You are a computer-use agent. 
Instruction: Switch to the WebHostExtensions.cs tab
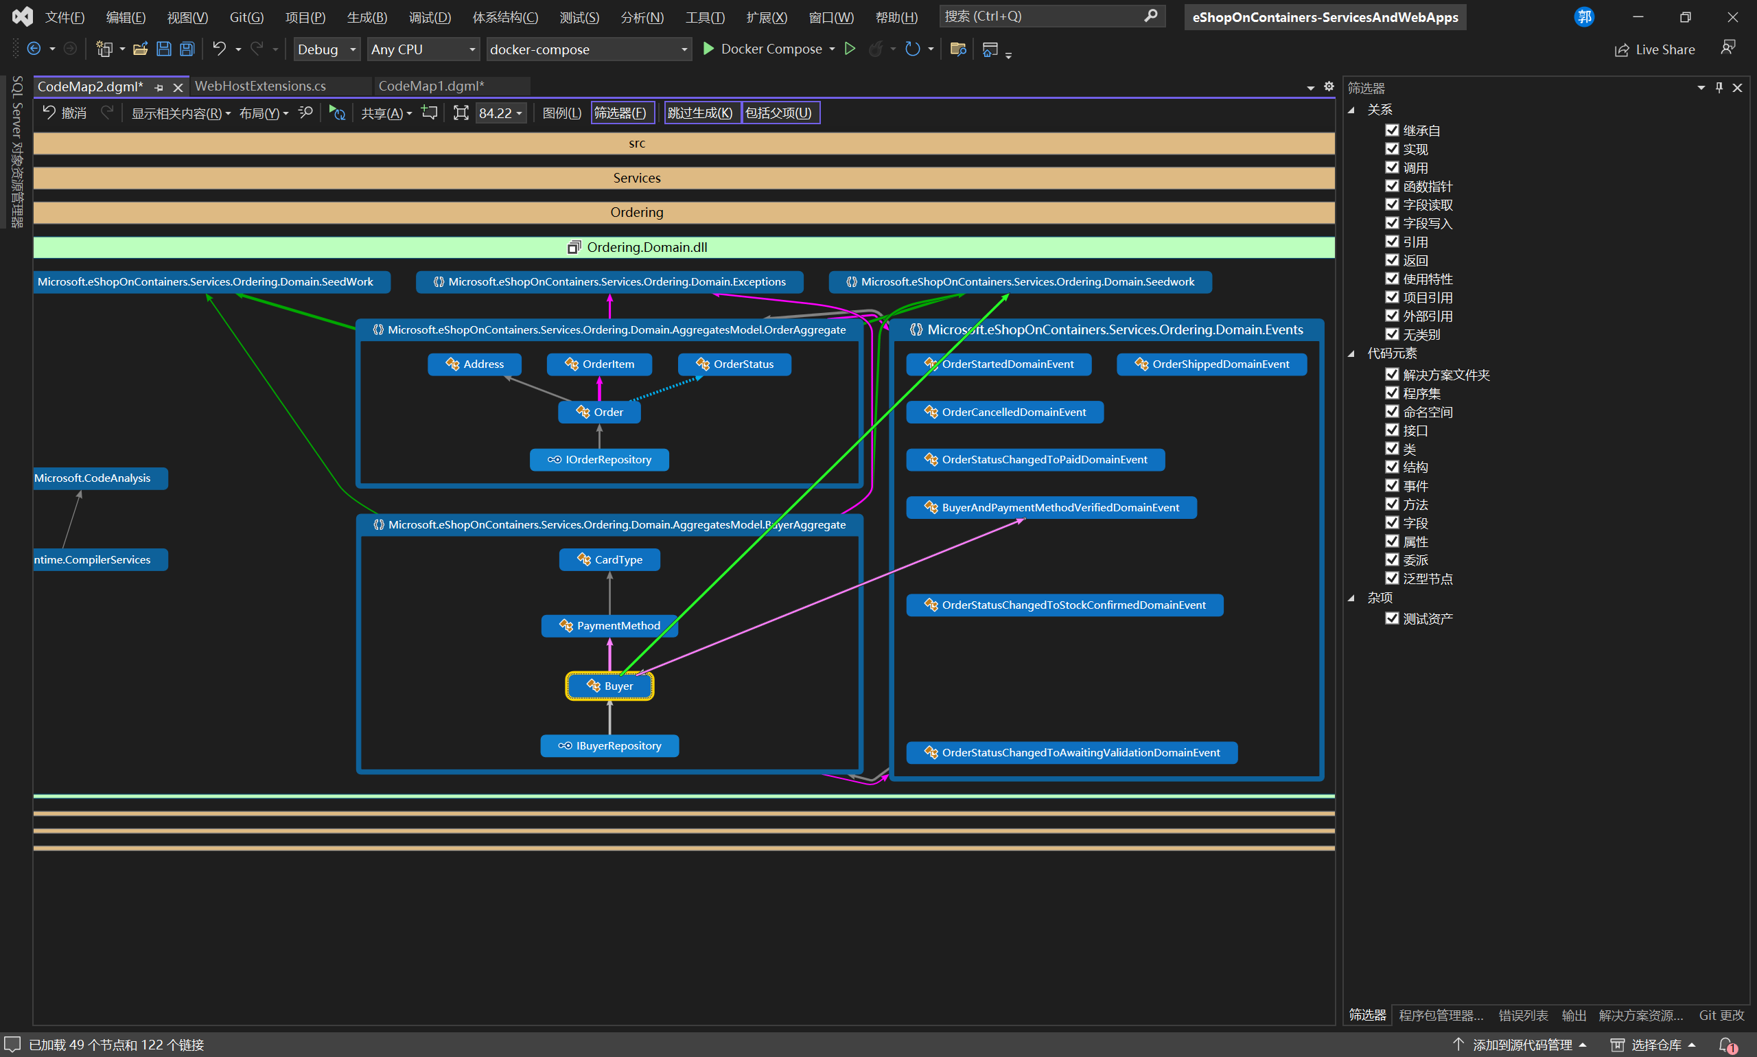[x=261, y=86]
